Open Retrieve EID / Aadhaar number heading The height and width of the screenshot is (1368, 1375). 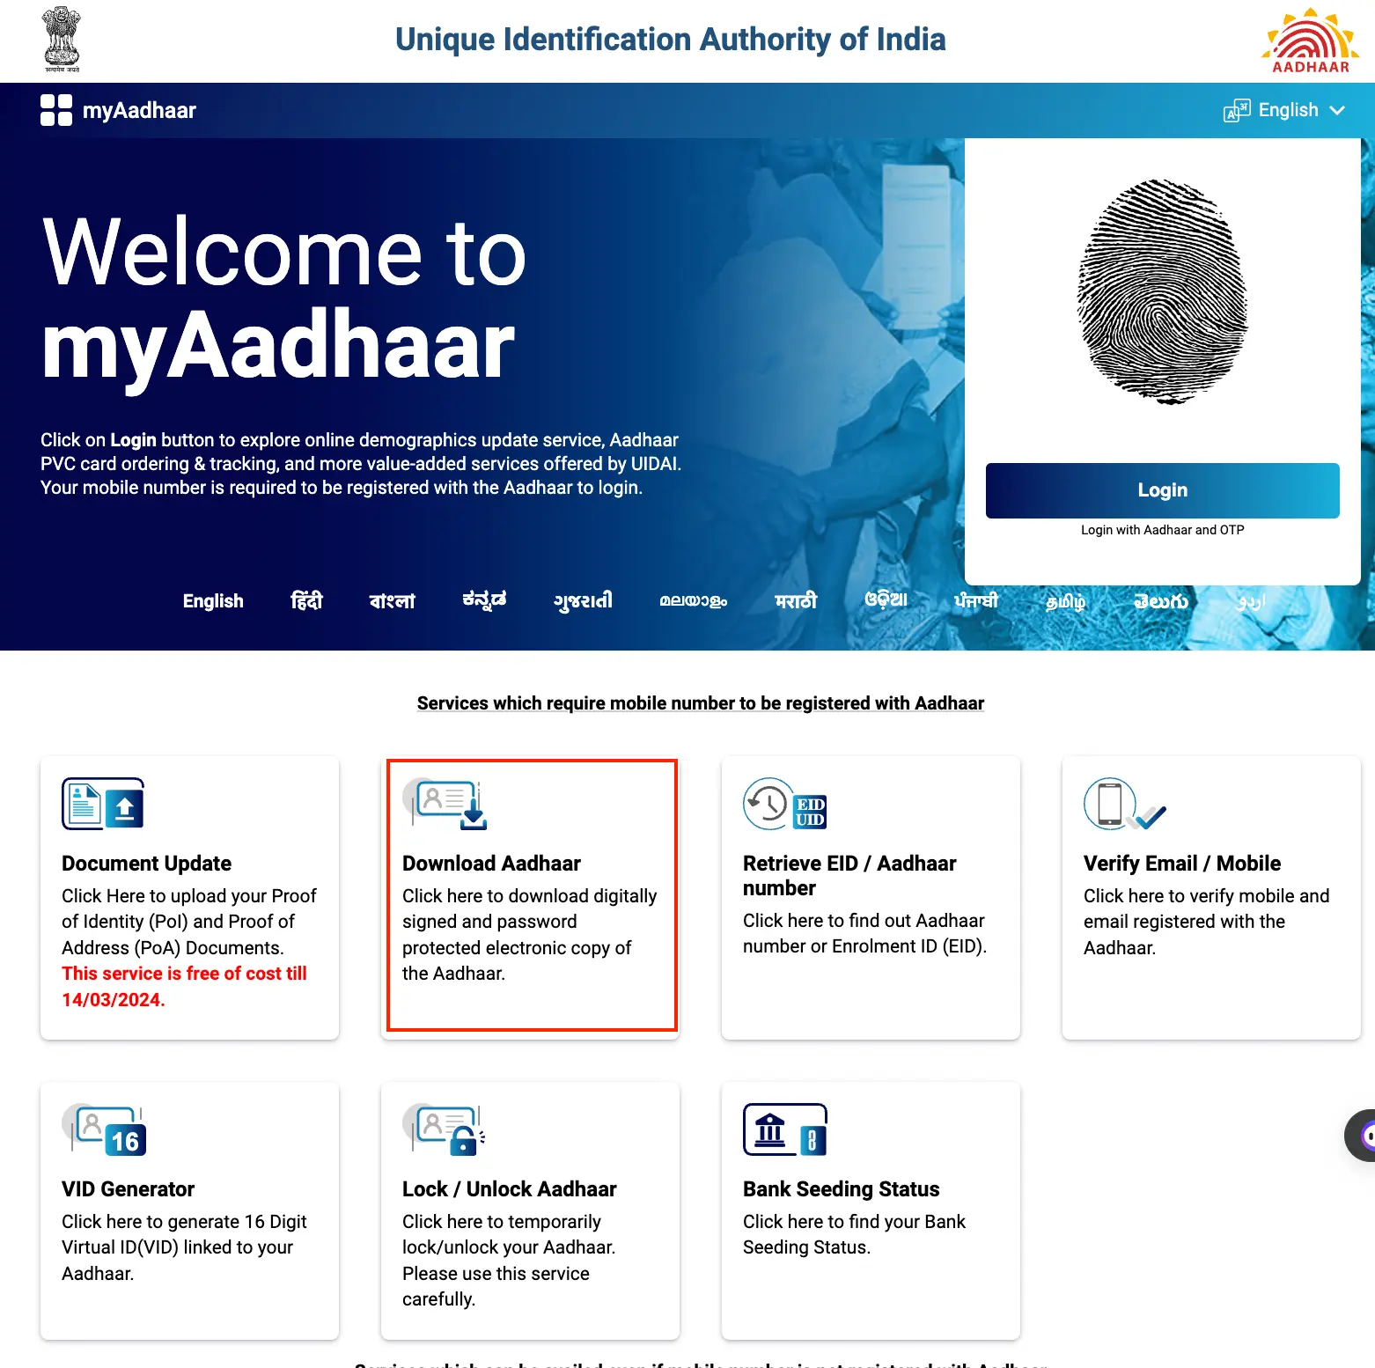(849, 876)
